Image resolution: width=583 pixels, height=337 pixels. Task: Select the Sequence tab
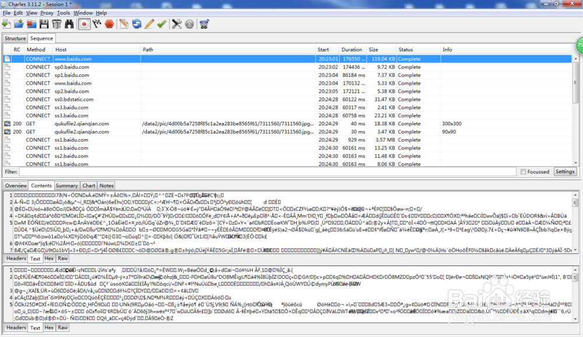[x=41, y=38]
